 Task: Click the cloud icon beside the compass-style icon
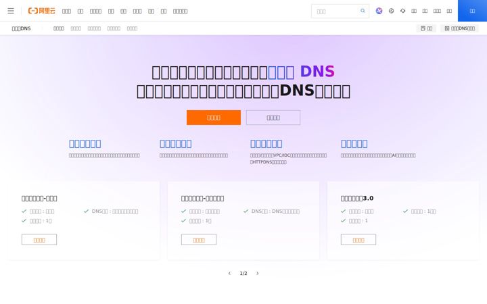[x=403, y=11]
